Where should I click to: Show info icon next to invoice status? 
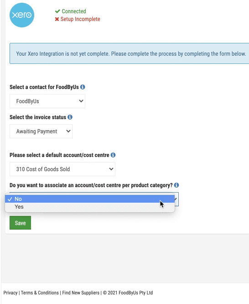click(x=70, y=117)
